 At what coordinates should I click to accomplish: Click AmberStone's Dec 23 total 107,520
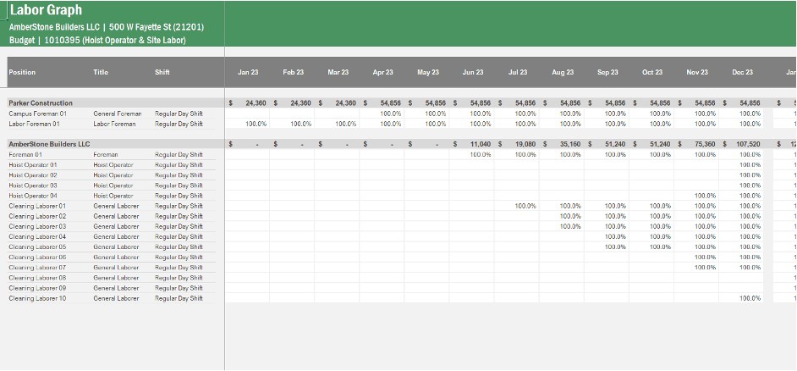point(748,144)
